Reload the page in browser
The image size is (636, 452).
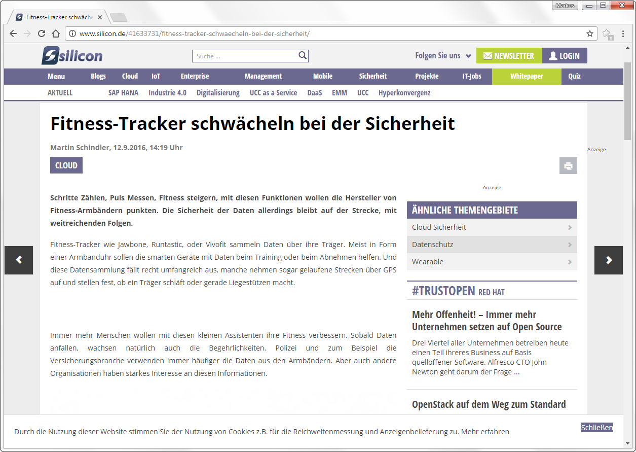pos(42,33)
